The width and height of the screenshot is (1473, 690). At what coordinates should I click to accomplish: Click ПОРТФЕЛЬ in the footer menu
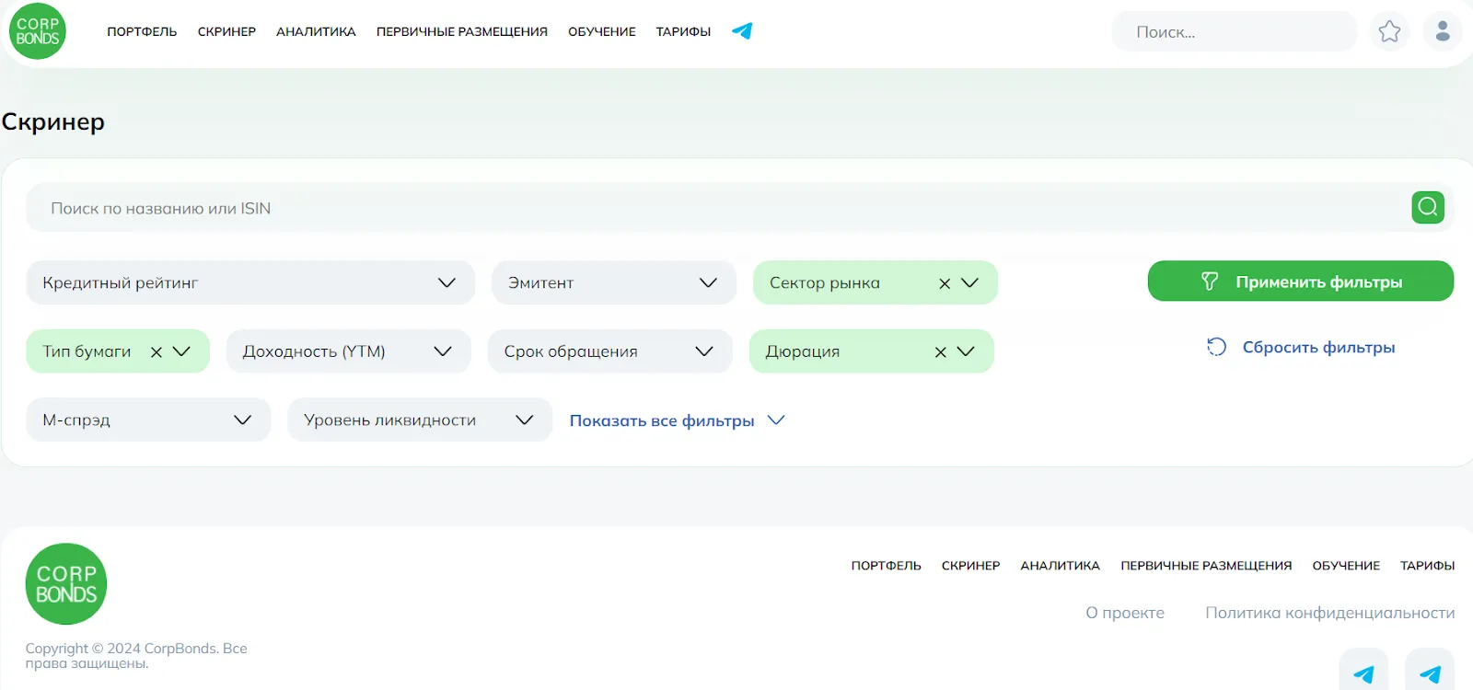click(886, 566)
